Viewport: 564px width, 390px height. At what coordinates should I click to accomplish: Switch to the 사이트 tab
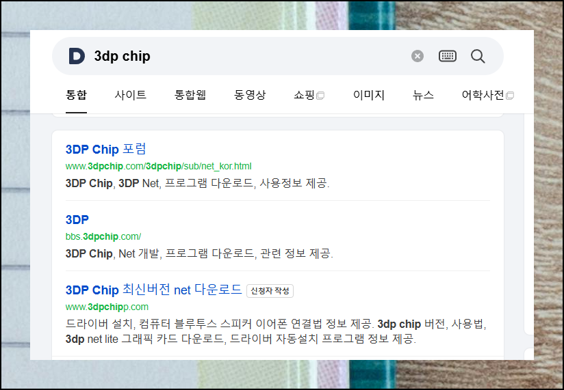point(130,95)
